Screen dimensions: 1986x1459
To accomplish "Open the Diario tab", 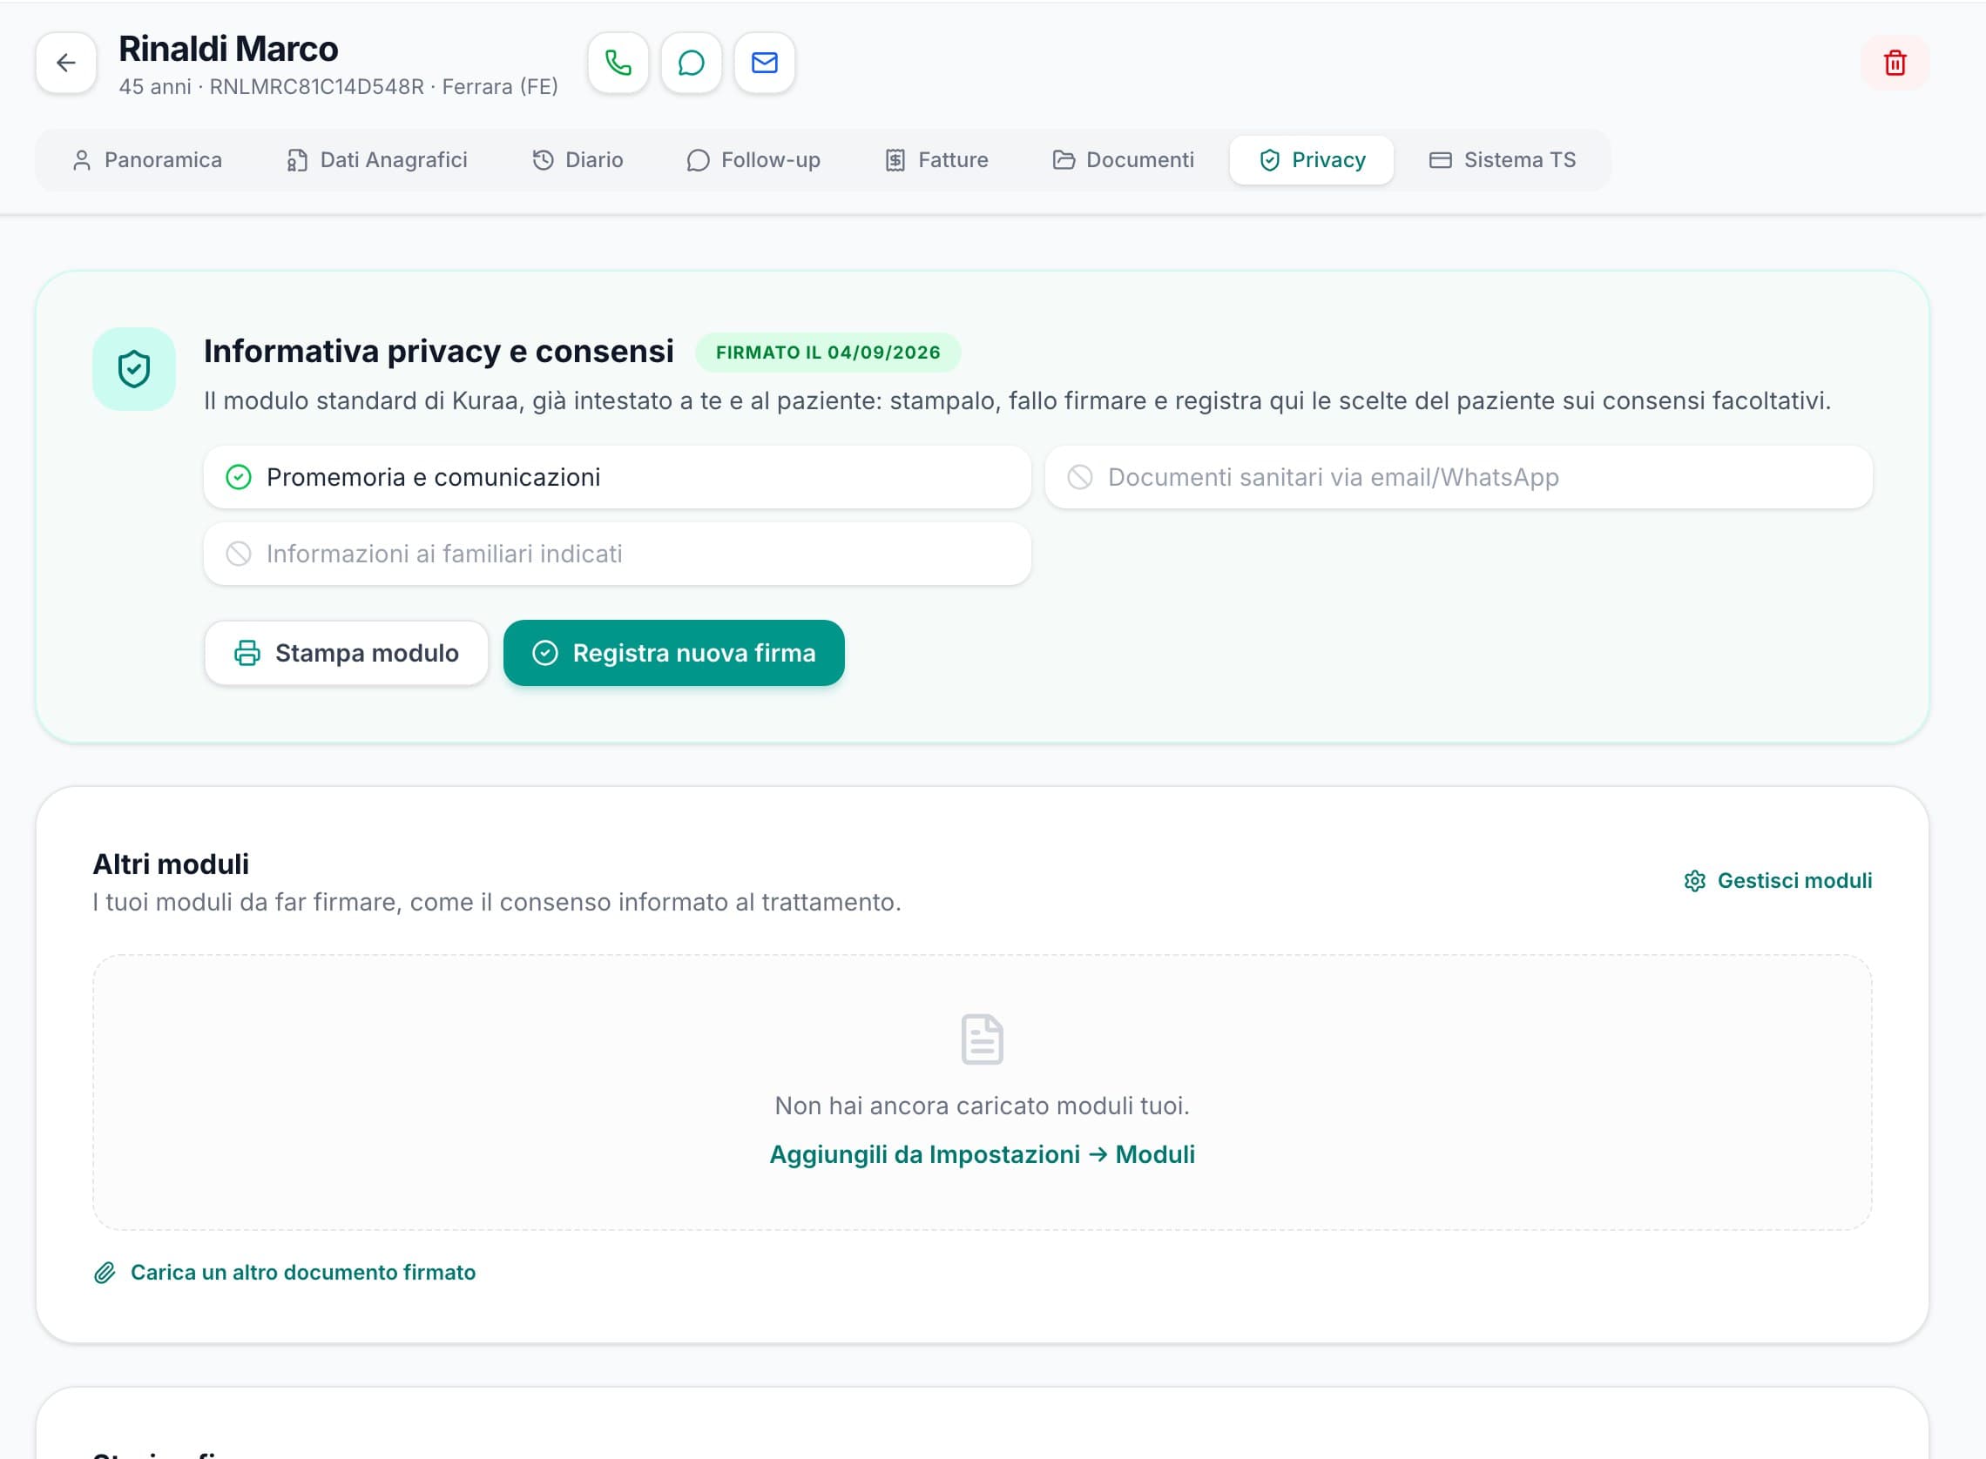I will [x=578, y=160].
